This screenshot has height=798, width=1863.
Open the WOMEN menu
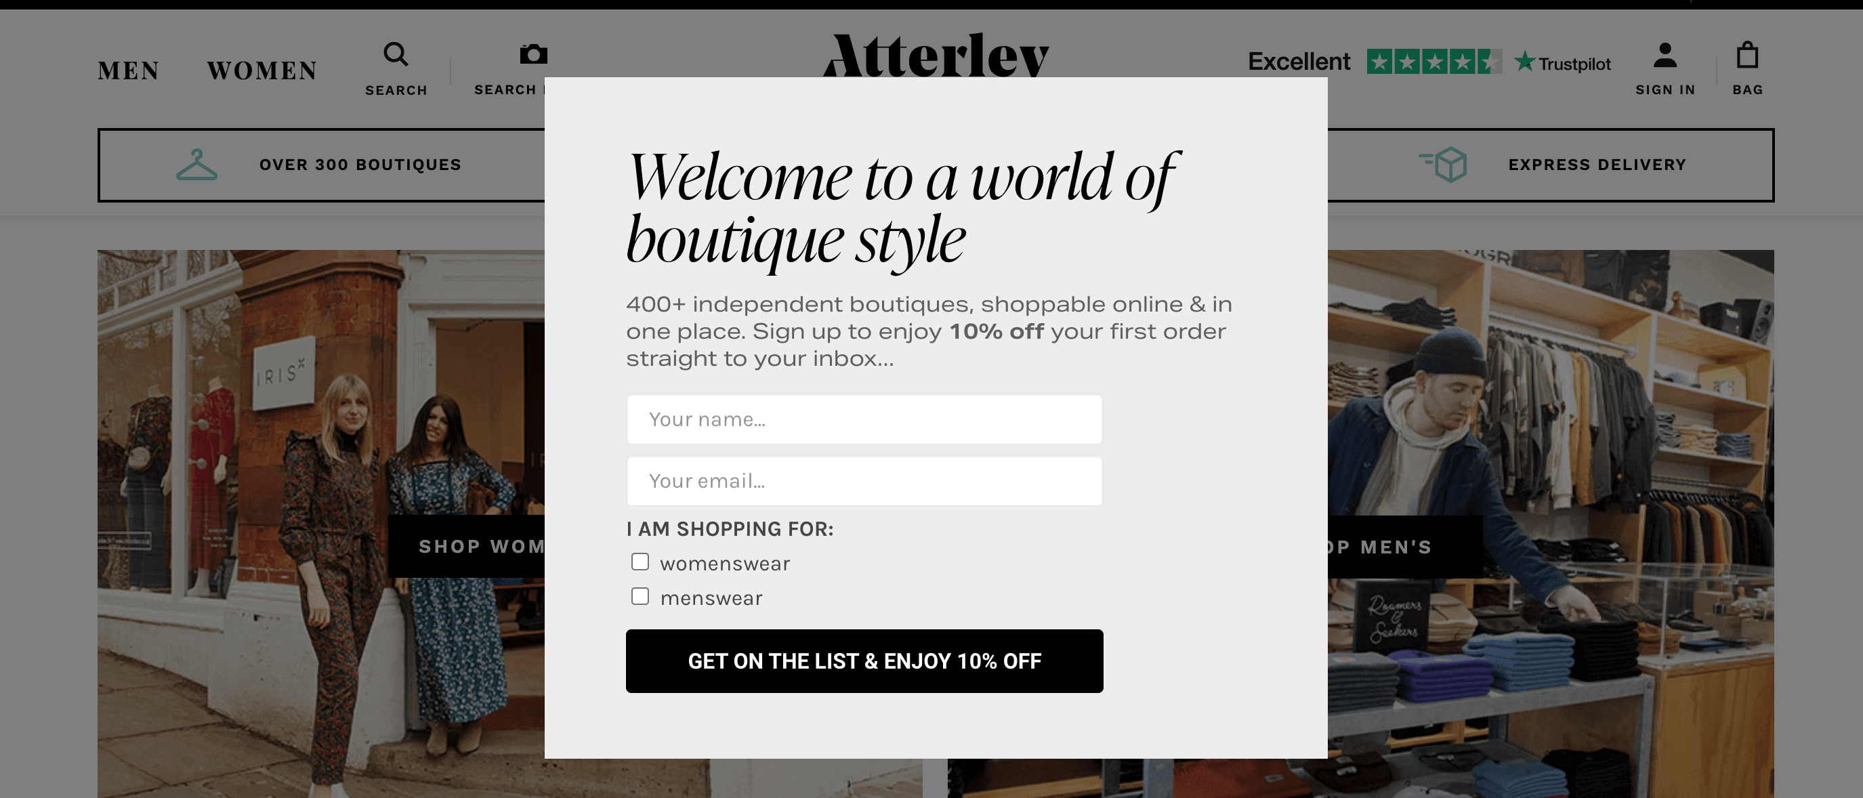(261, 71)
